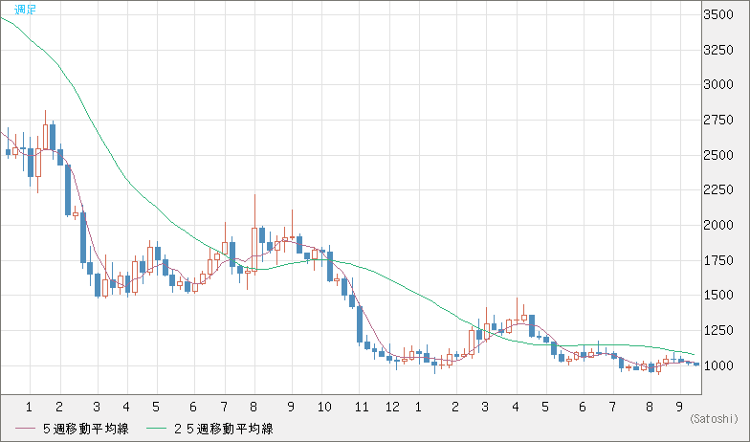Click the purple 5-week average legend line
This screenshot has width=750, height=442.
pyautogui.click(x=25, y=429)
